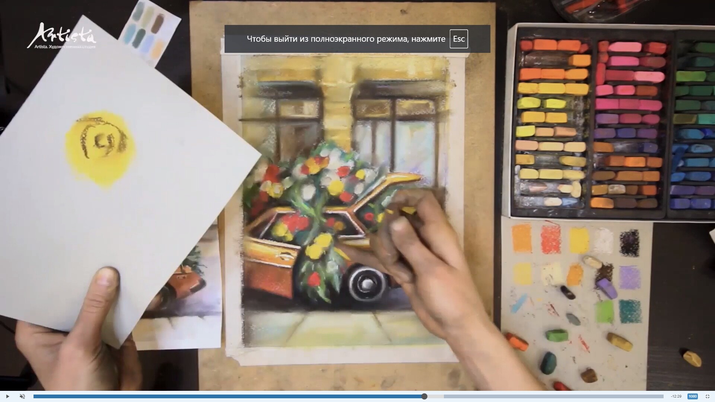Click the orange test swatch on the gray sheet
This screenshot has height=402, width=715.
click(521, 238)
